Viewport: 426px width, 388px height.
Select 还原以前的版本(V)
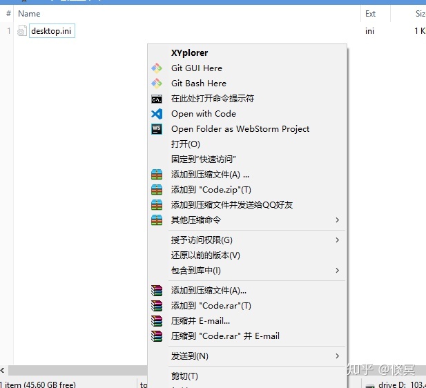click(x=247, y=255)
